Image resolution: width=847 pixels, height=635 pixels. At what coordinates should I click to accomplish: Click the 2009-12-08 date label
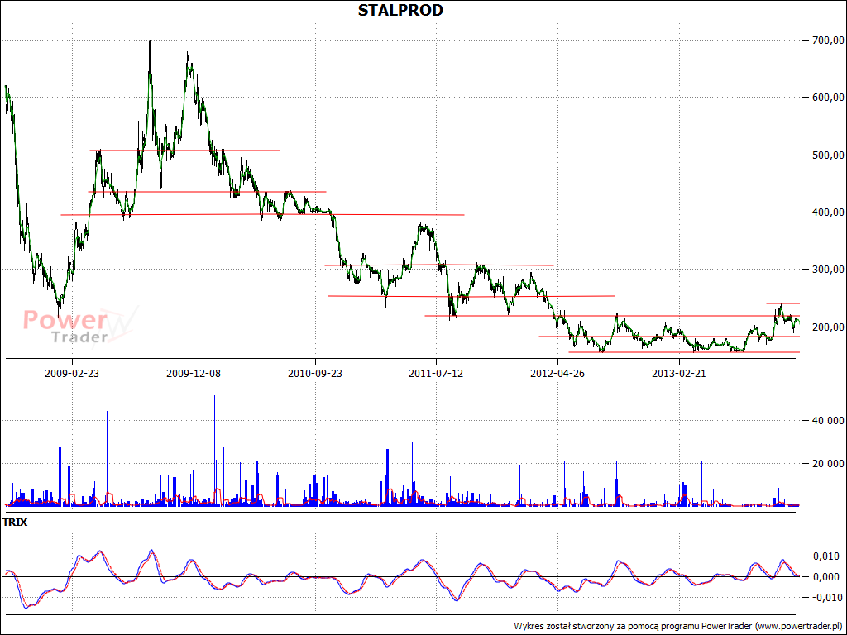[x=194, y=373]
